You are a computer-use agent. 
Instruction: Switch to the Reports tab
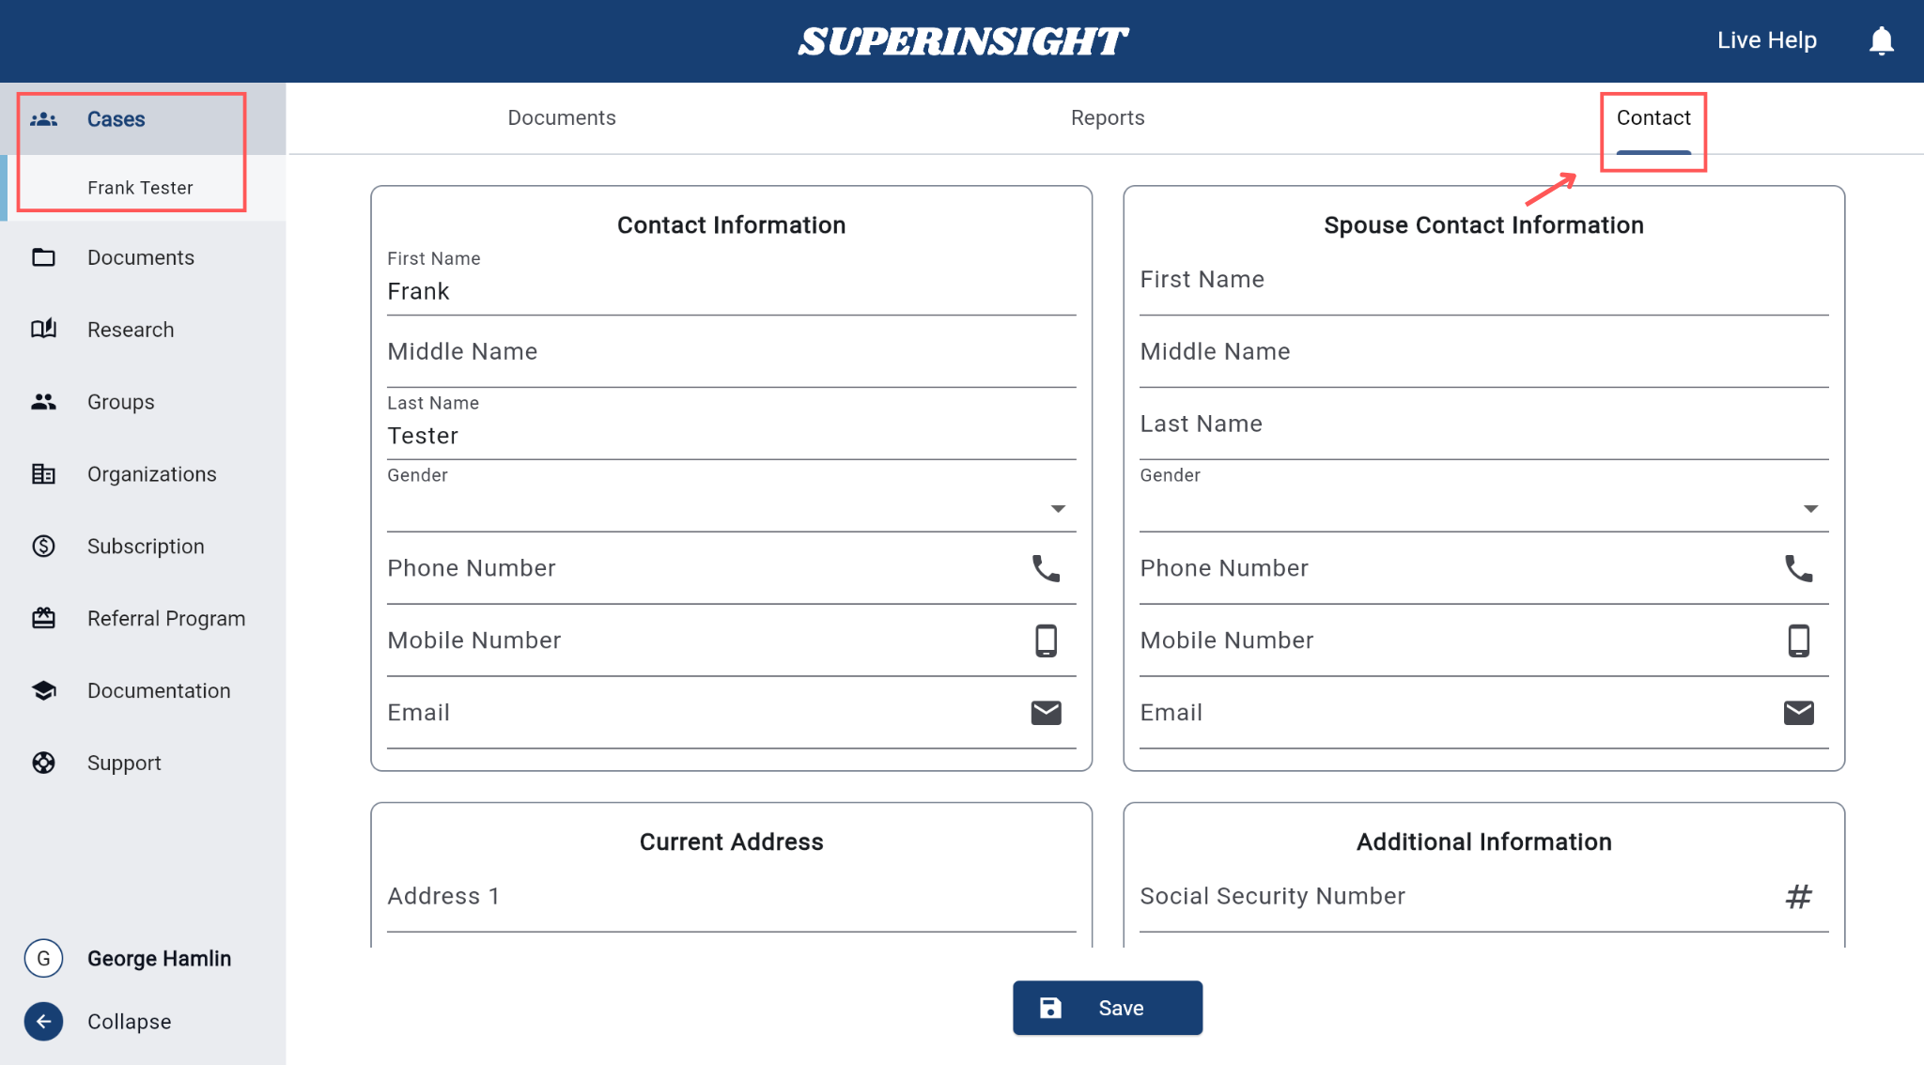tap(1108, 117)
